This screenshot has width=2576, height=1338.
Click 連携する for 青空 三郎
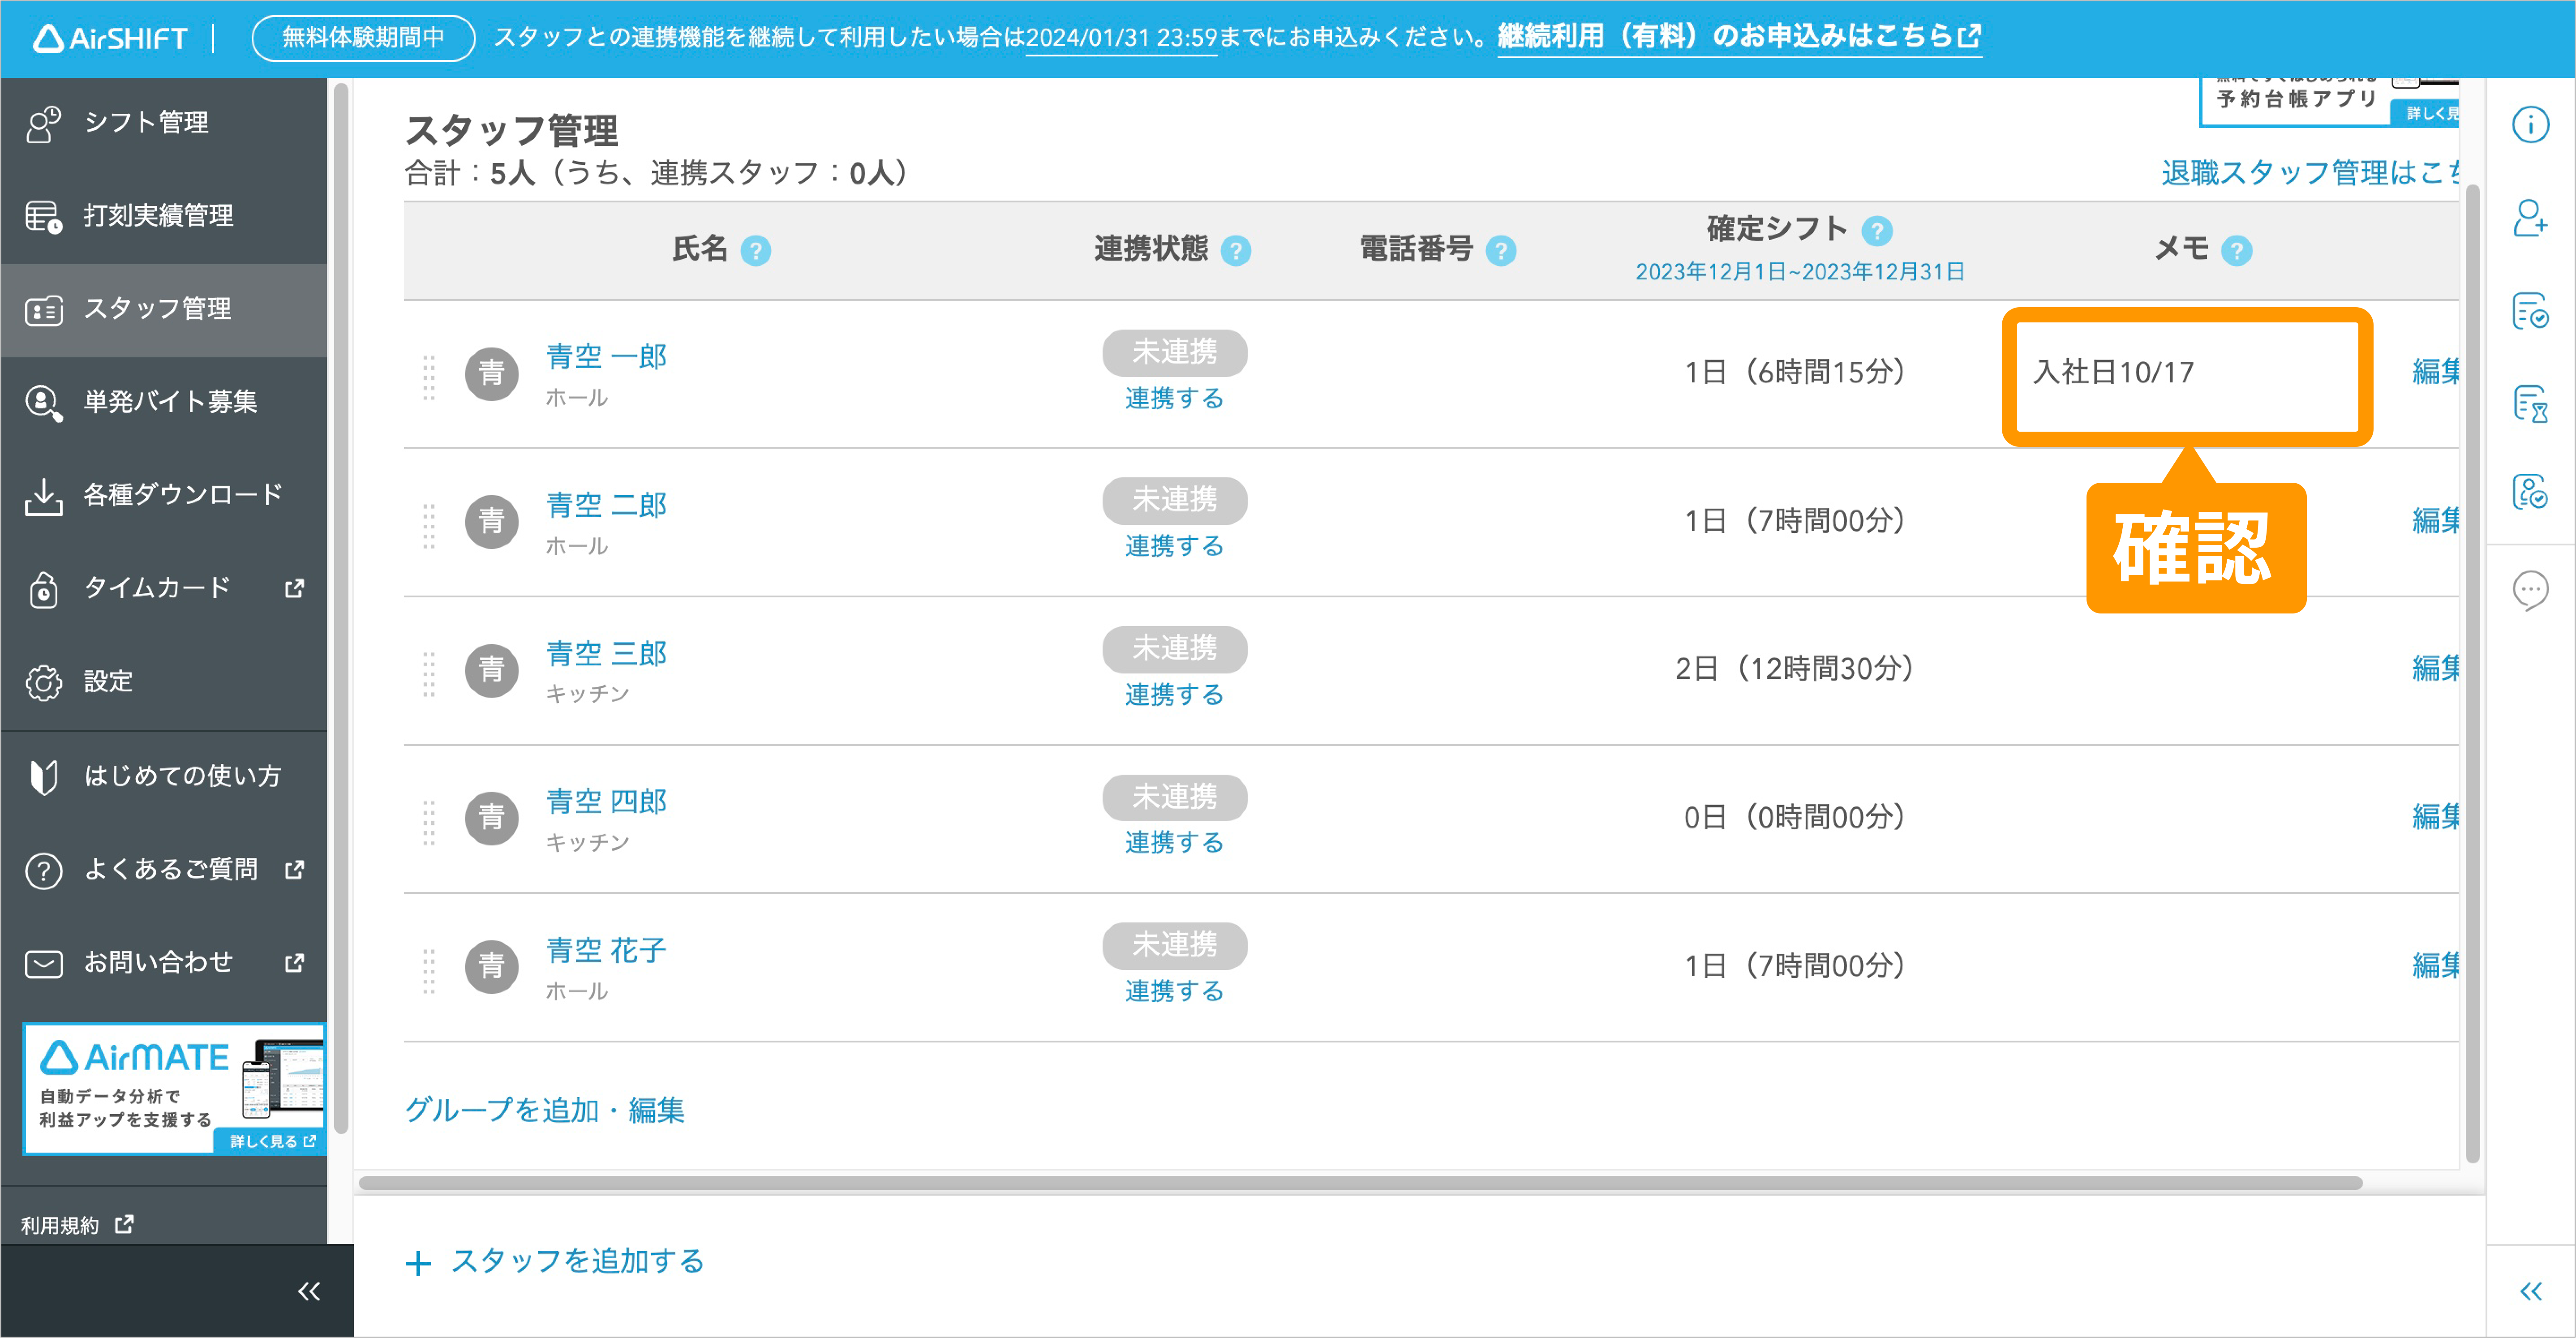pyautogui.click(x=1174, y=695)
